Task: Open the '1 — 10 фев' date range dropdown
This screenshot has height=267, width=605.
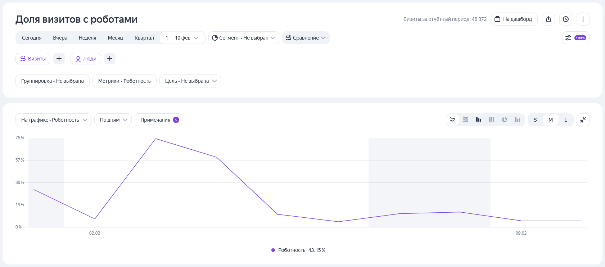Action: 182,38
